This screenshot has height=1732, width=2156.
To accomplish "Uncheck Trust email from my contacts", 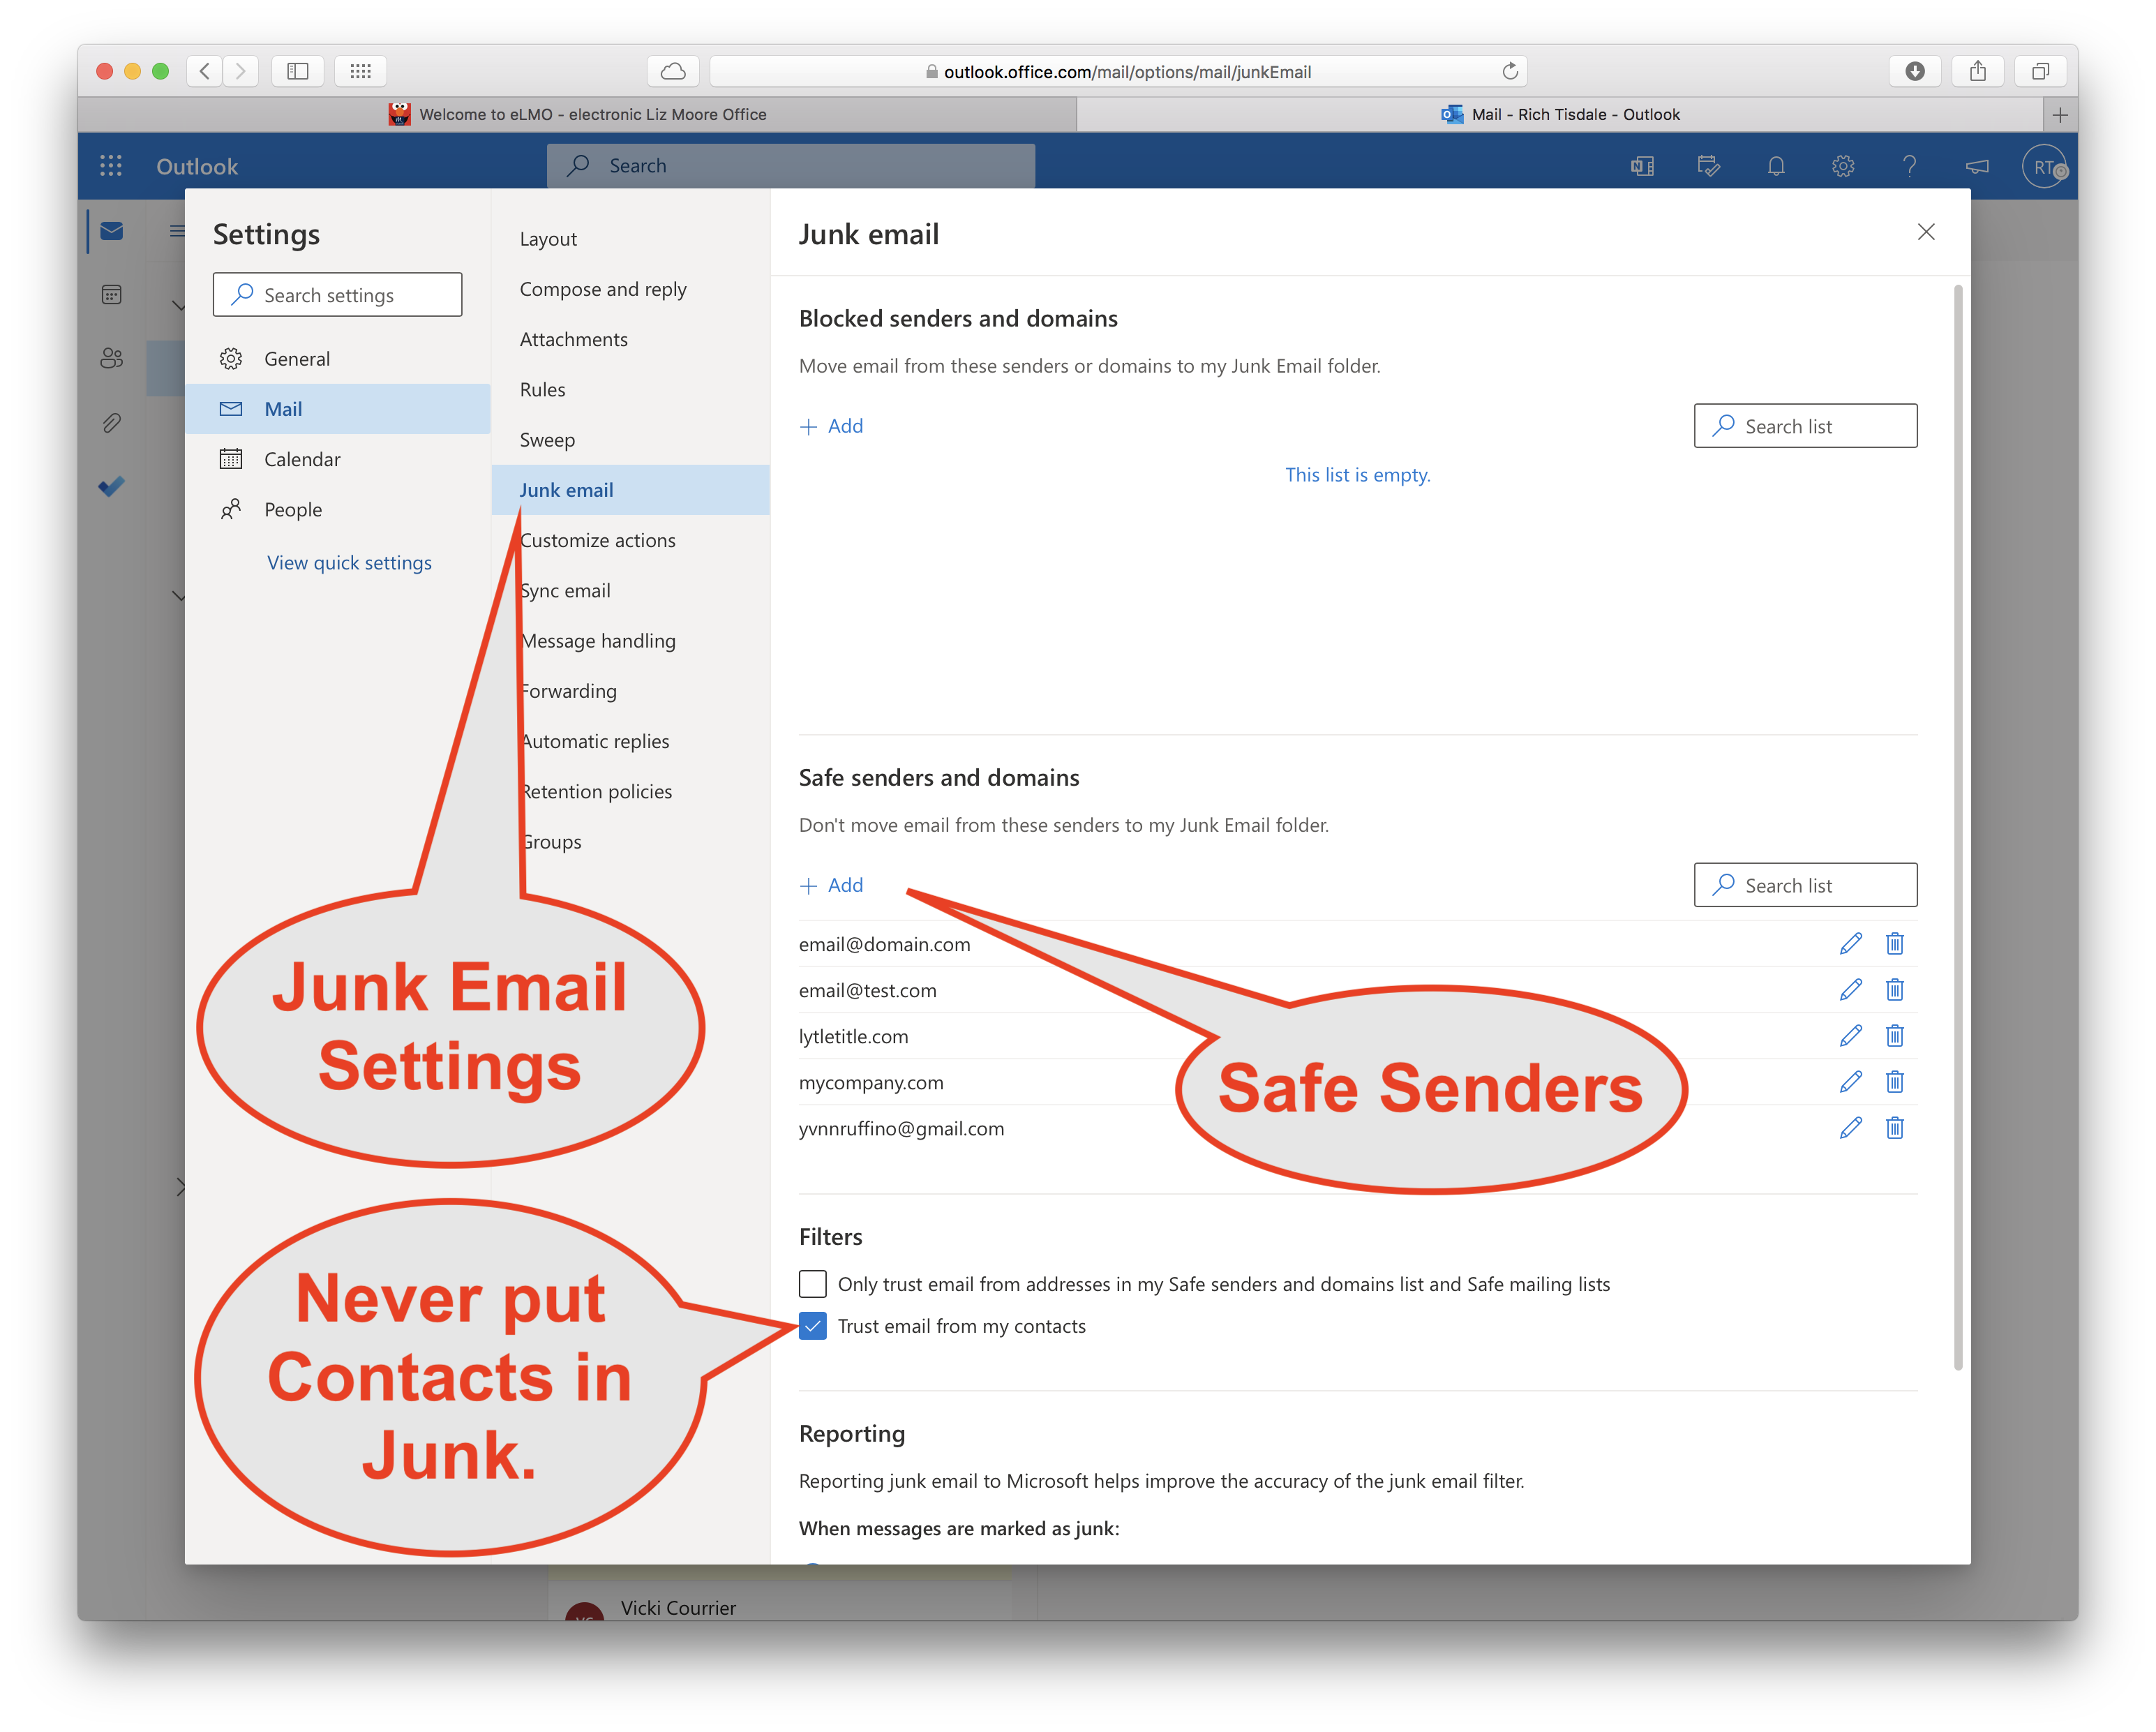I will pyautogui.click(x=813, y=1326).
